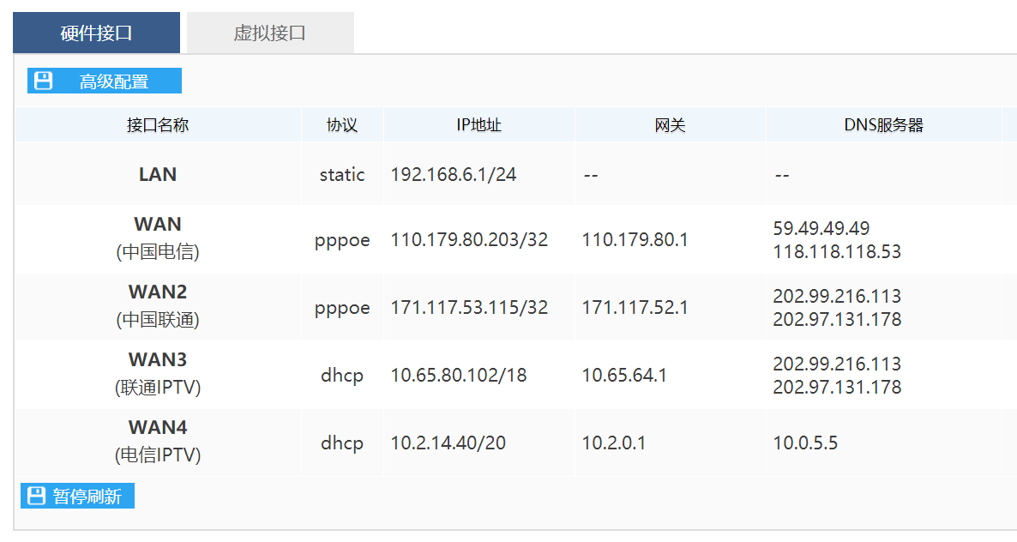The image size is (1017, 542).
Task: Click DNS 202.99.216.113 in WAN2 row
Action: click(x=837, y=296)
